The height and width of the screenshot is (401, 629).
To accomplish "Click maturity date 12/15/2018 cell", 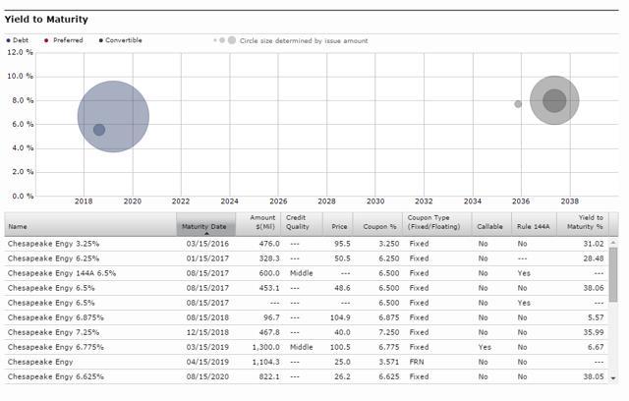I will [207, 332].
